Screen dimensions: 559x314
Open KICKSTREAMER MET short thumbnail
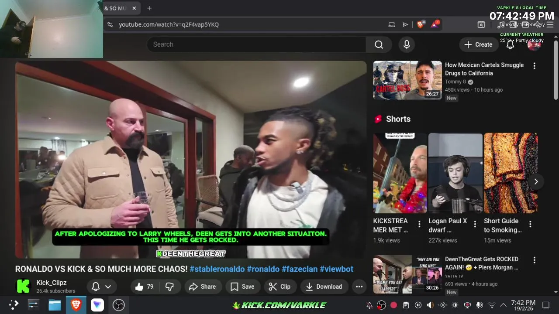[x=400, y=173]
